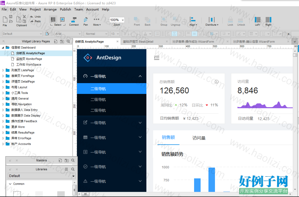Open the Team menu
This screenshot has width=299, height=197.
[x=79, y=9]
